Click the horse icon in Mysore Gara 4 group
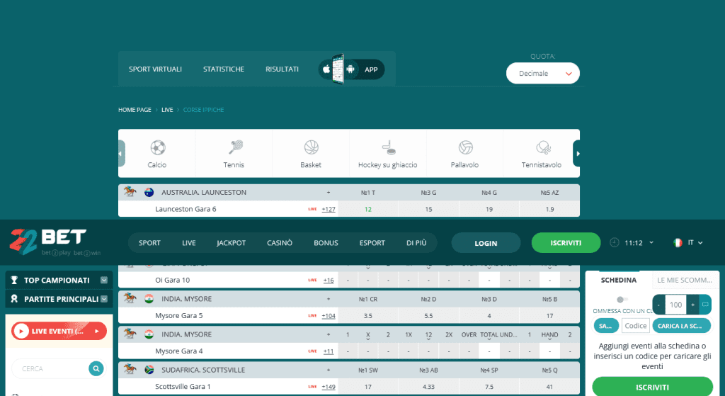 pyautogui.click(x=130, y=334)
